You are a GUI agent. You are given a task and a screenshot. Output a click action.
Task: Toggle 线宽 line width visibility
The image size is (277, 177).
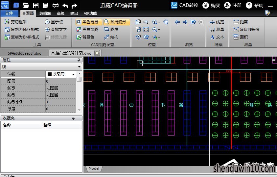coord(217,22)
